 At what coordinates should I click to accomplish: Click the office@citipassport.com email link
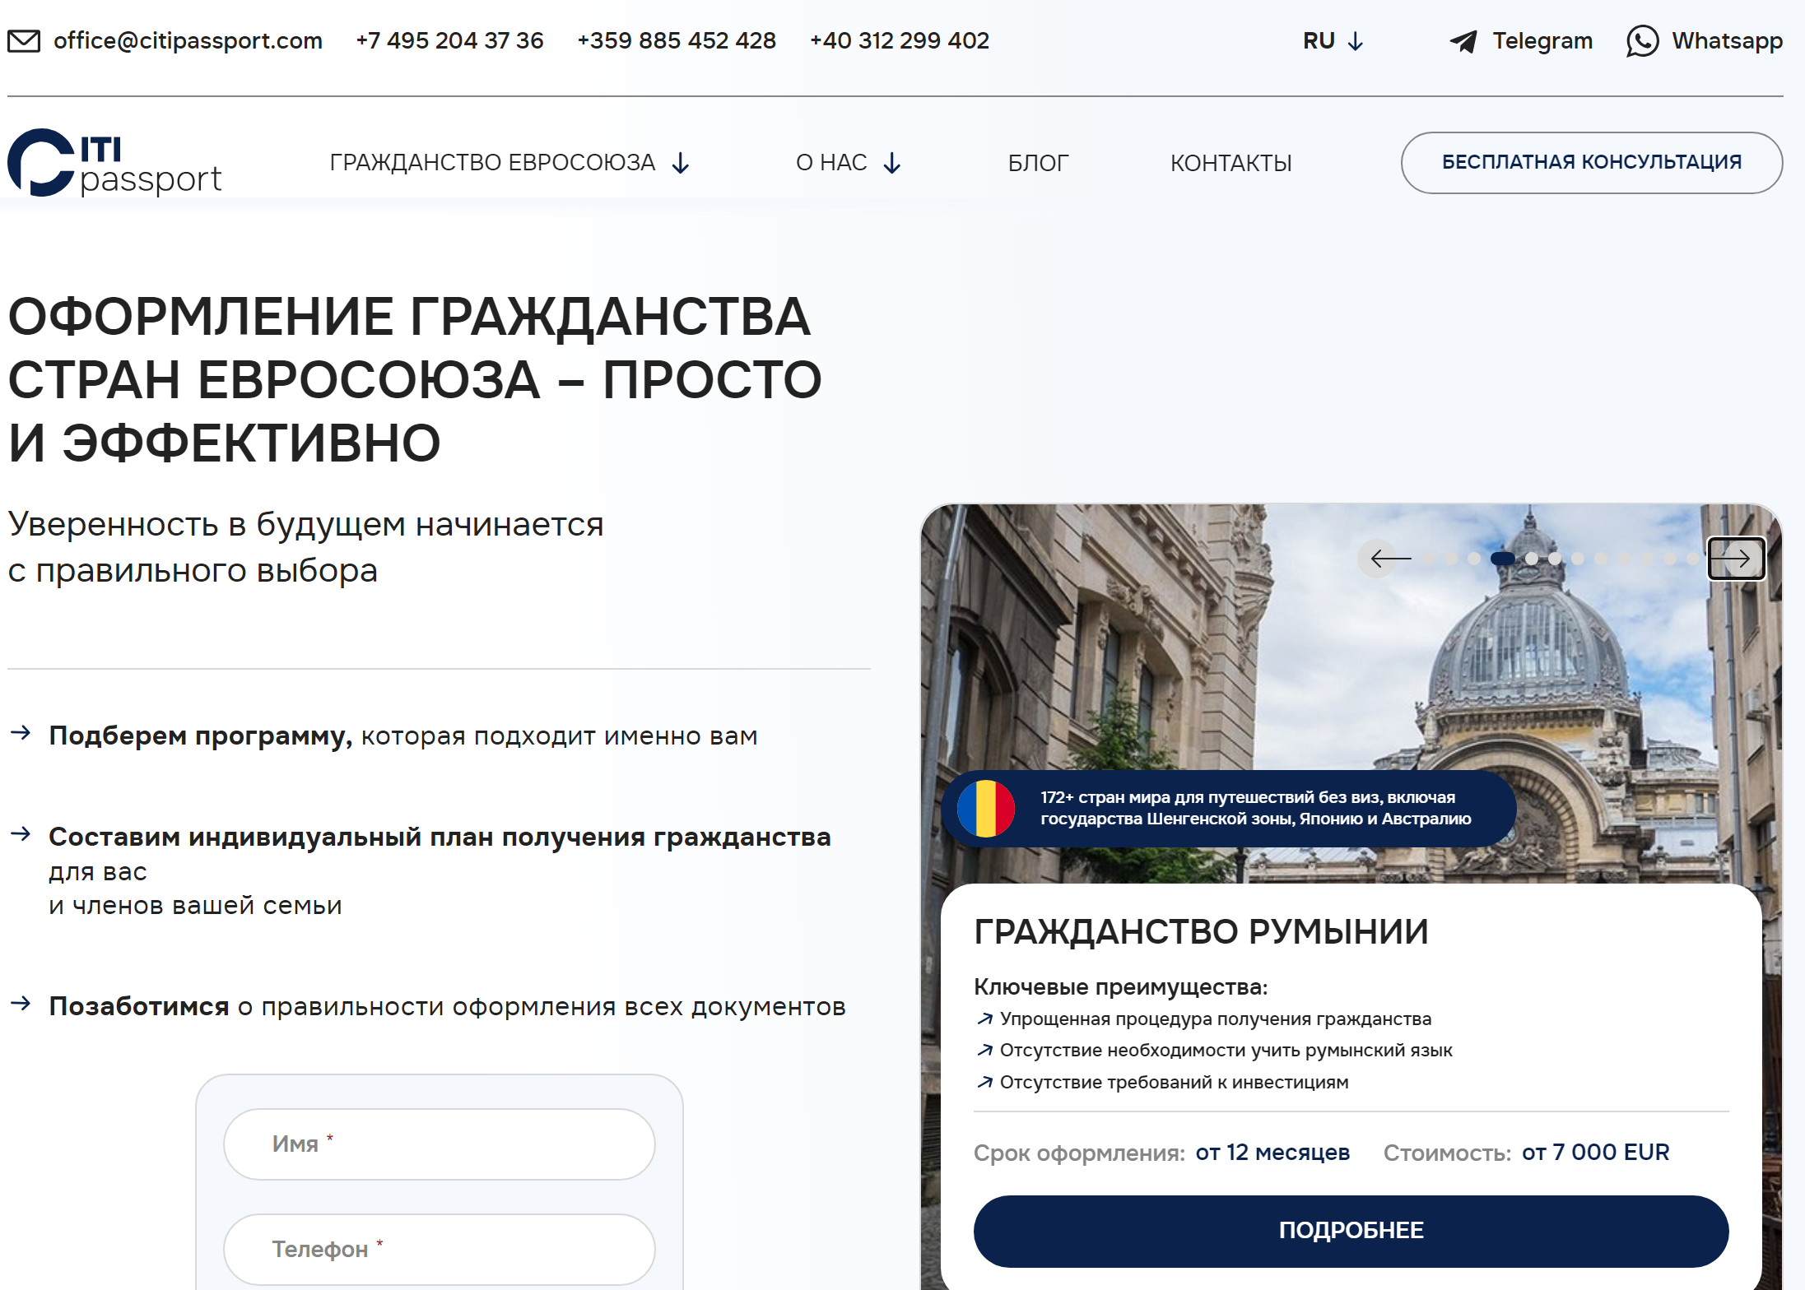(188, 41)
